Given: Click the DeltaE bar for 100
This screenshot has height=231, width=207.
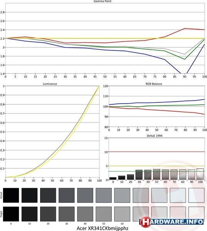Looking at the screenshot, I should click(x=200, y=174).
